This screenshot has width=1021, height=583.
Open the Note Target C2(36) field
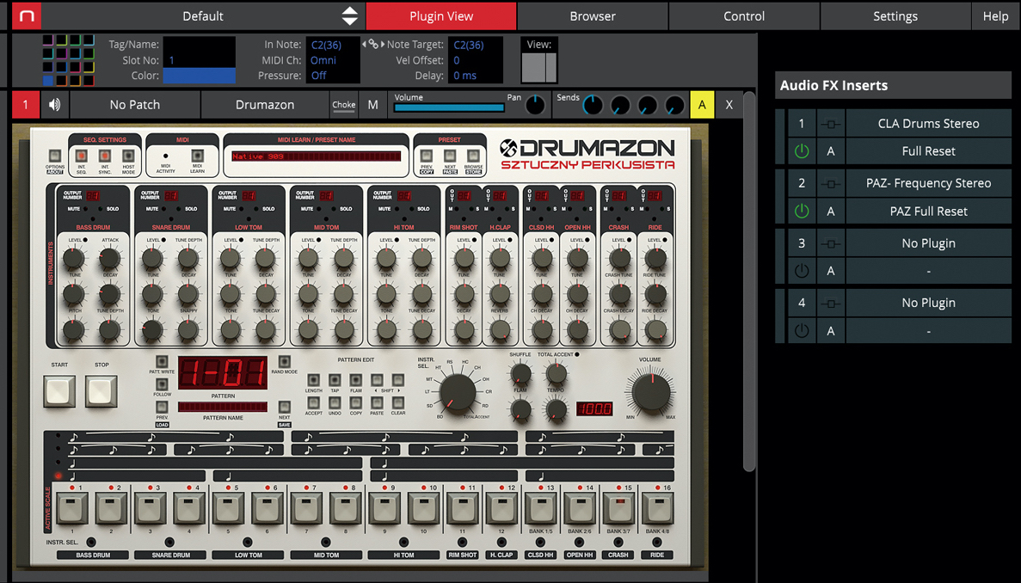475,45
